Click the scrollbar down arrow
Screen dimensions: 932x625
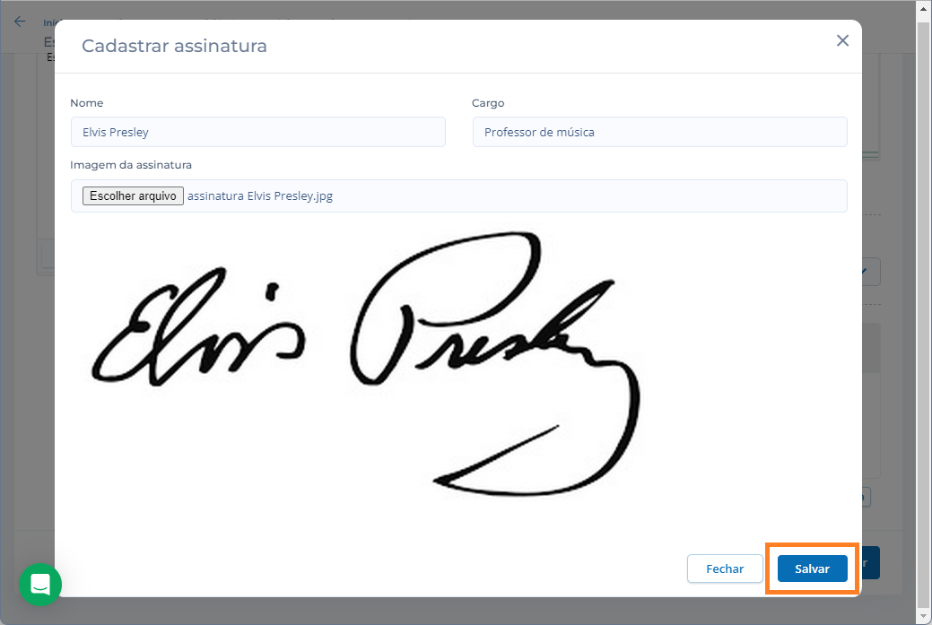tap(924, 615)
